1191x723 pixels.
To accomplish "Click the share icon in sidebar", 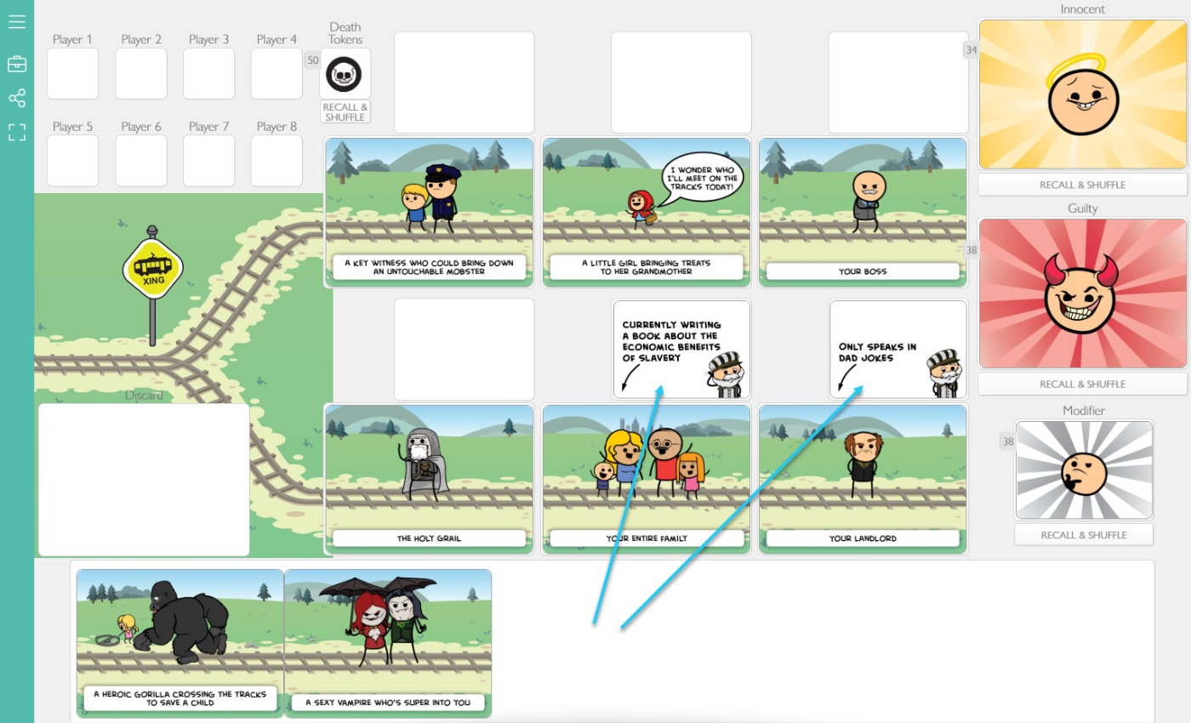I will point(17,99).
